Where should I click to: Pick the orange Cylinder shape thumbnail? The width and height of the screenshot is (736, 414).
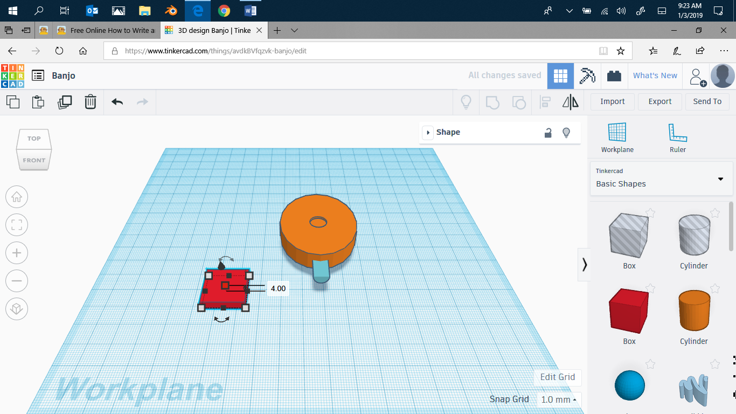[694, 310]
